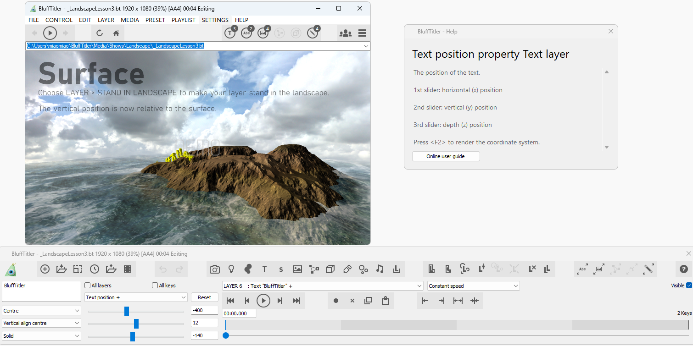Click the clock icon in bottom toolbar
Image resolution: width=693 pixels, height=346 pixels.
tap(95, 269)
